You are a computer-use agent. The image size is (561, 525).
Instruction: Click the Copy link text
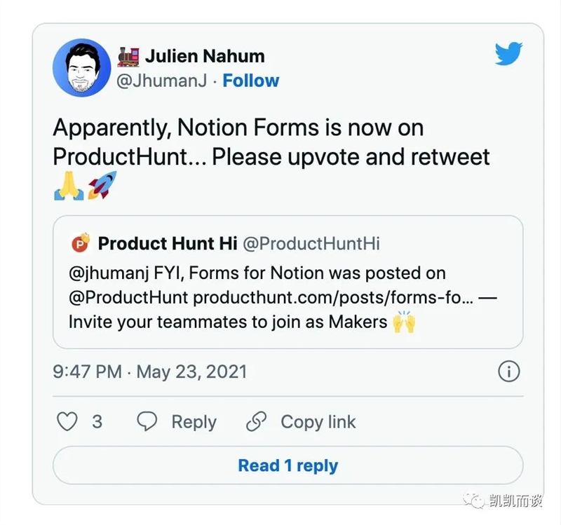318,422
